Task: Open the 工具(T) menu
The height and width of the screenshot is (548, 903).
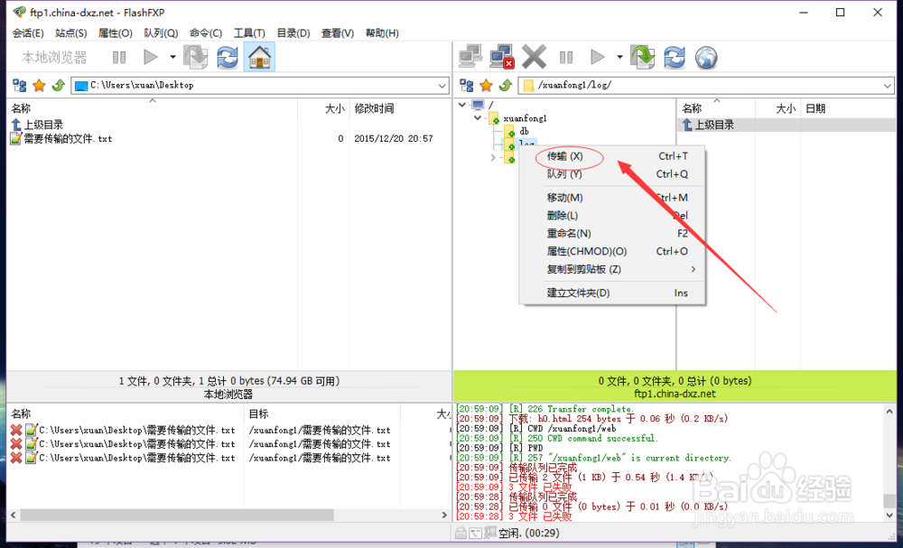Action: [x=249, y=33]
